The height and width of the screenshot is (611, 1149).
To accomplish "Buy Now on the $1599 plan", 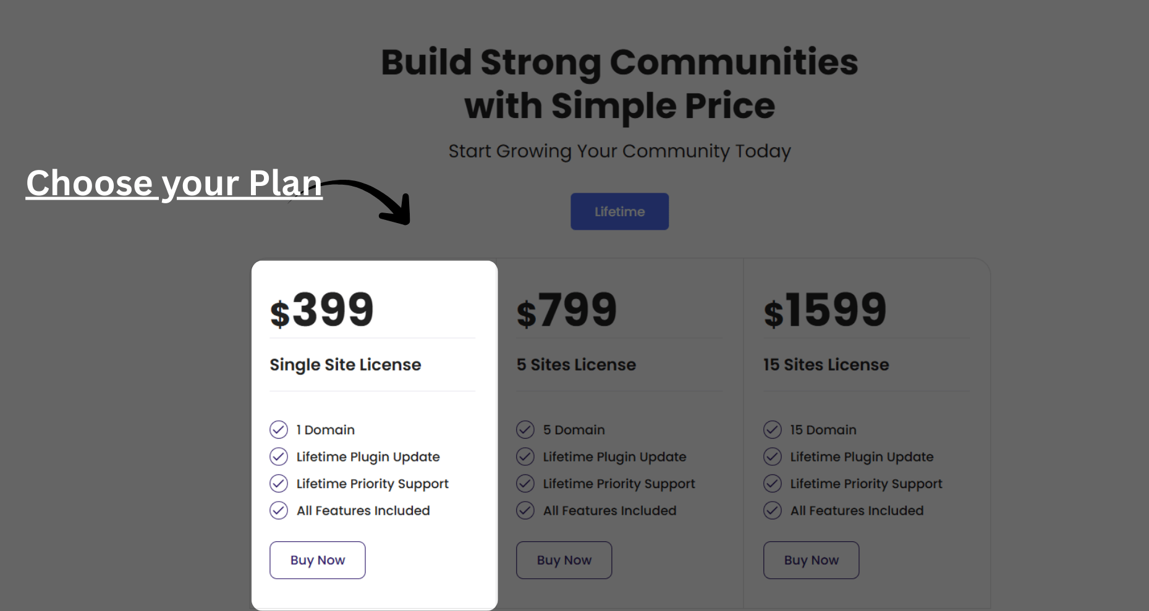I will (x=811, y=560).
